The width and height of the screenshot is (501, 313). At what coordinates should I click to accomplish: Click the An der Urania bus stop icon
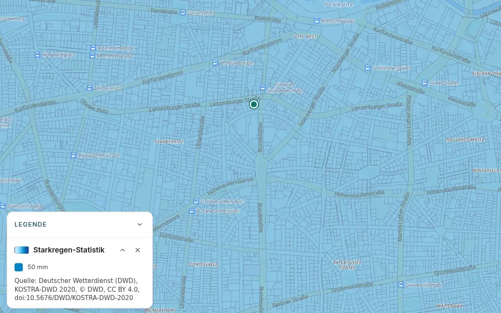pos(425,83)
